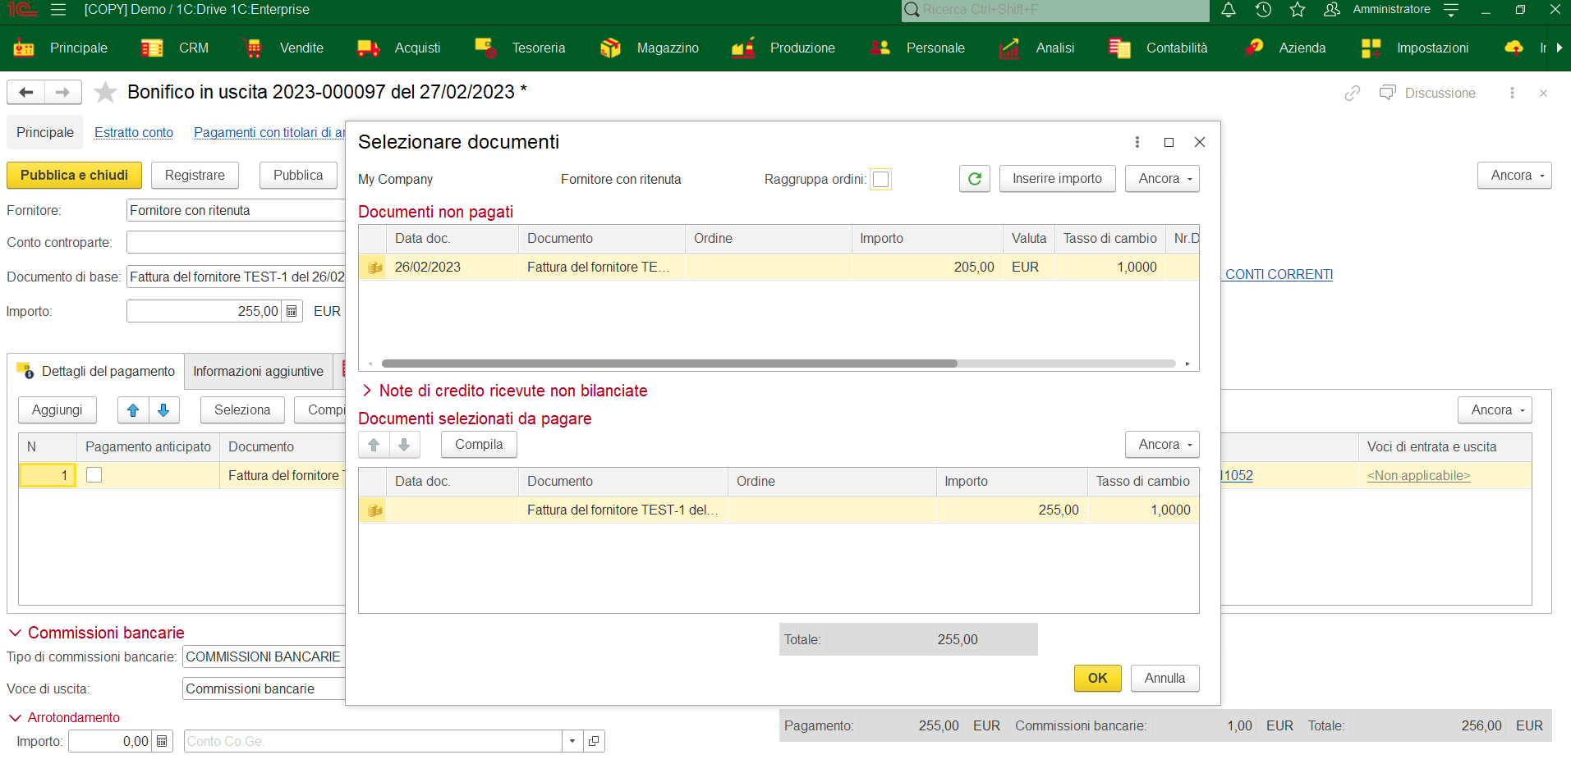The height and width of the screenshot is (764, 1571).
Task: Add document to favorites star
Action: tap(105, 92)
